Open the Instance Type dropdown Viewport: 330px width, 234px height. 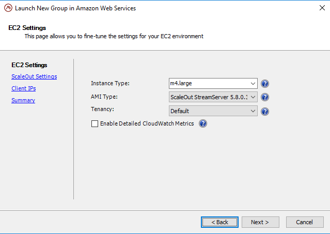click(253, 84)
